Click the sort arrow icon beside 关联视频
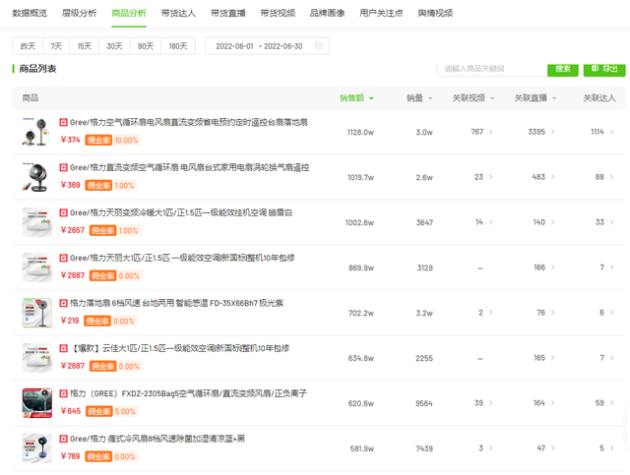Image resolution: width=630 pixels, height=475 pixels. point(492,98)
